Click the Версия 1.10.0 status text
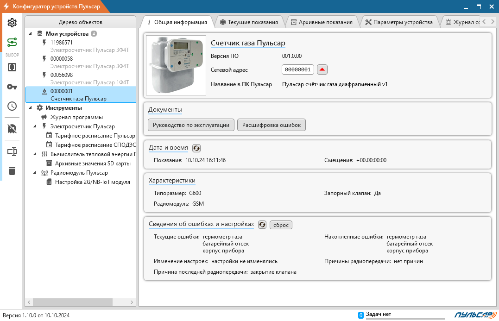 tap(36, 315)
